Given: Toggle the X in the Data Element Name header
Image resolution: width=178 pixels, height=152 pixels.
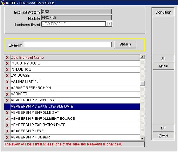Looking at the screenshot, I should pyautogui.click(x=7, y=58).
